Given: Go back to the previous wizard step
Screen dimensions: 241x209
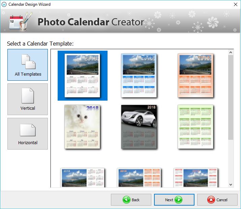Looking at the screenshot, I should [131, 200].
